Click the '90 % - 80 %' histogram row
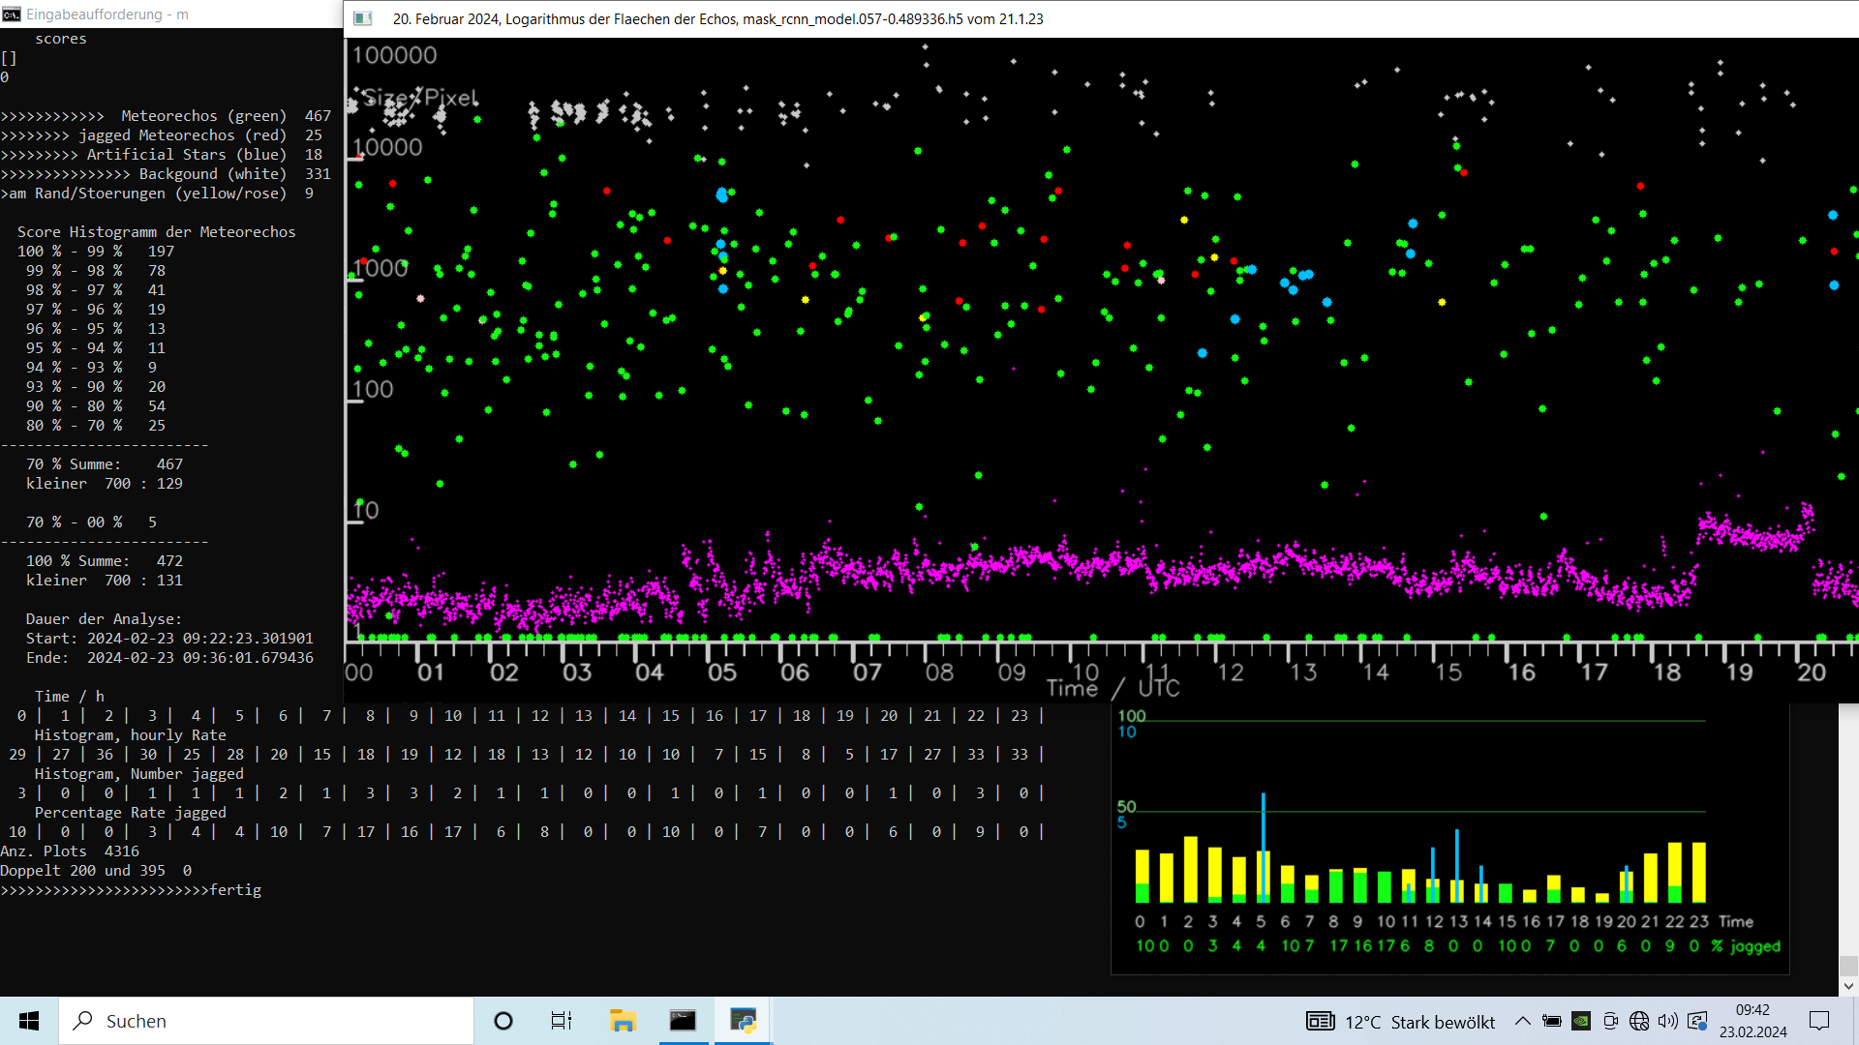The image size is (1859, 1045). (96, 406)
